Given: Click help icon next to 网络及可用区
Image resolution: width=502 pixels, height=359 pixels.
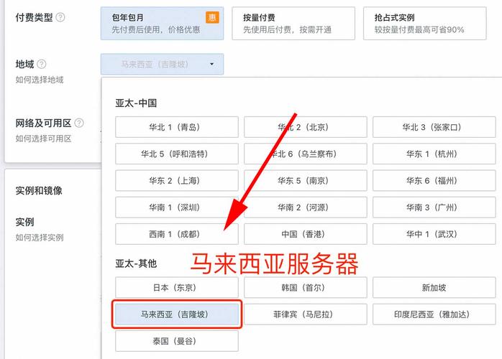Looking at the screenshot, I should click(x=79, y=123).
